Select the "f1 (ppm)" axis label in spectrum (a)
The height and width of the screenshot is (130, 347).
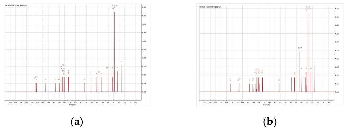(73, 105)
